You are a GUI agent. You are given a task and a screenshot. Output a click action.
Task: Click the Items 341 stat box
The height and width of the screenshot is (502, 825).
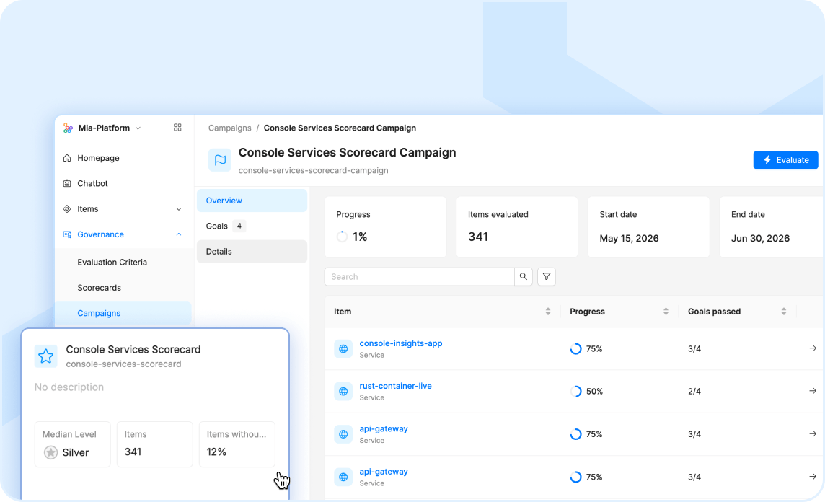[154, 444]
